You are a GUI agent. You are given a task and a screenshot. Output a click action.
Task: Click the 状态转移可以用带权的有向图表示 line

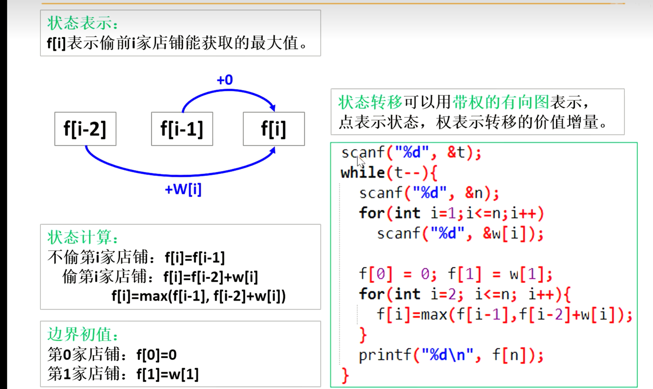click(463, 102)
